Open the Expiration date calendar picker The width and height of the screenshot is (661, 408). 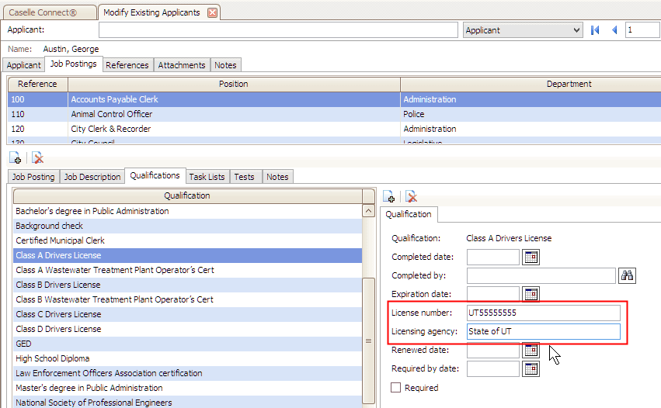click(531, 294)
